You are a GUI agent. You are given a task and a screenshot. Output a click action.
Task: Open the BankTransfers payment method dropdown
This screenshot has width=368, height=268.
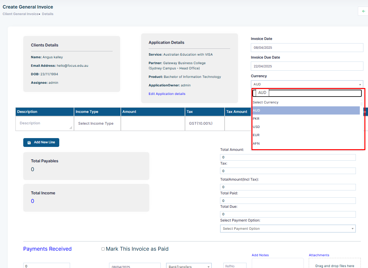(x=189, y=266)
